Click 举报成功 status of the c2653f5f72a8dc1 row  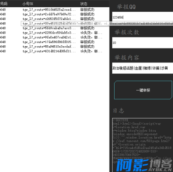click(87, 19)
